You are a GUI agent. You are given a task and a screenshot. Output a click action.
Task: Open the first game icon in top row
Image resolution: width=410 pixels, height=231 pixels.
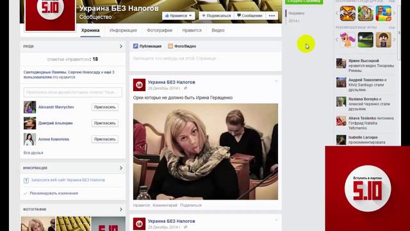347,13
